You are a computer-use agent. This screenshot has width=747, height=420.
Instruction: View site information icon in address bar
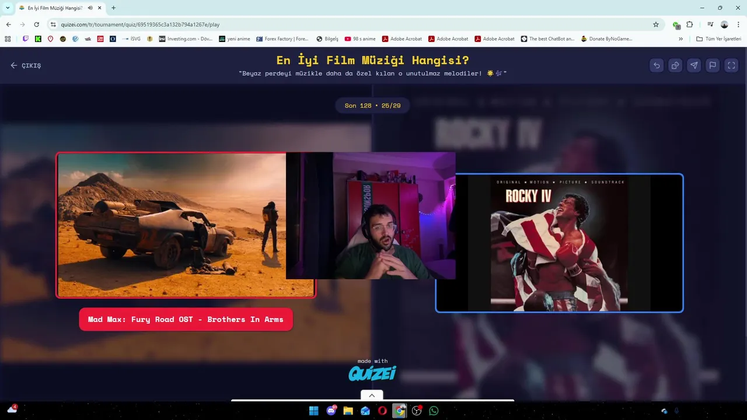pyautogui.click(x=53, y=24)
